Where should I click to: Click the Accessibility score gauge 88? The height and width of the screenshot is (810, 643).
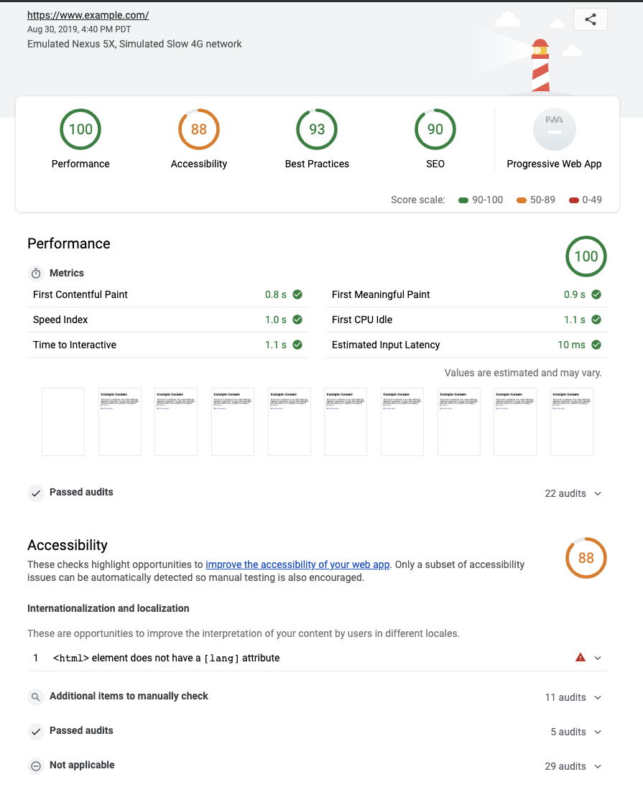(199, 130)
